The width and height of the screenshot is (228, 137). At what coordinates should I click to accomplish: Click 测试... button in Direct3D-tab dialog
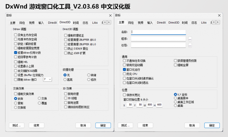click(17, 126)
